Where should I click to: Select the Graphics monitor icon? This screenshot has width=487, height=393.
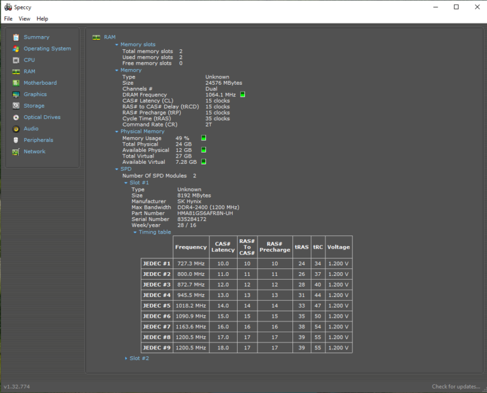pos(16,94)
